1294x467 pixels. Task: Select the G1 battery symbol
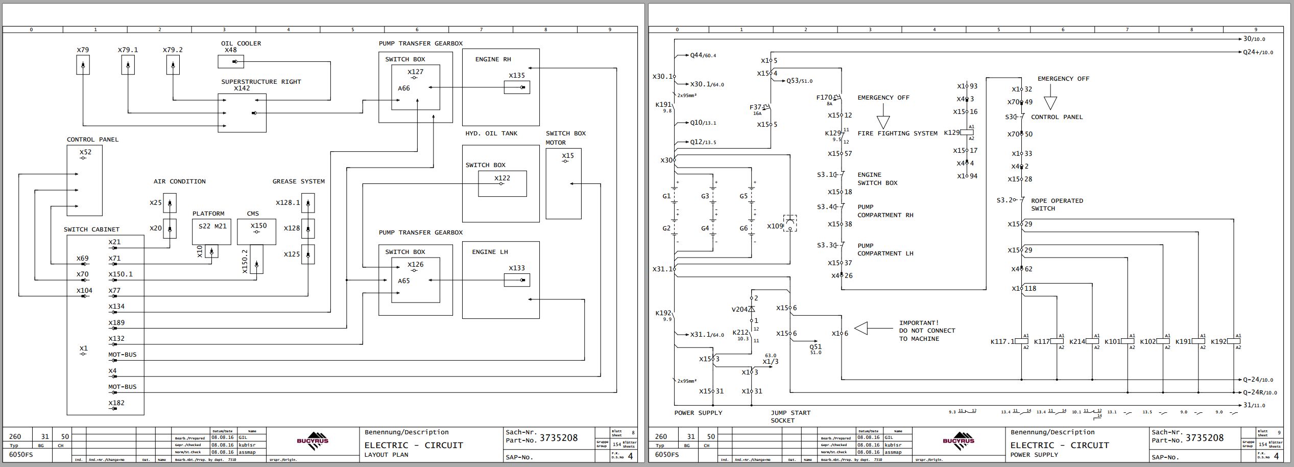[x=675, y=196]
